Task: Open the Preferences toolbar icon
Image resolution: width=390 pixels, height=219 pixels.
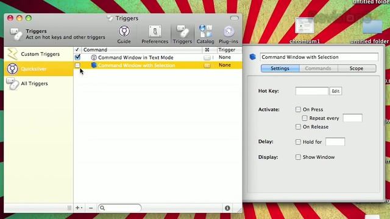Action: coord(155,34)
